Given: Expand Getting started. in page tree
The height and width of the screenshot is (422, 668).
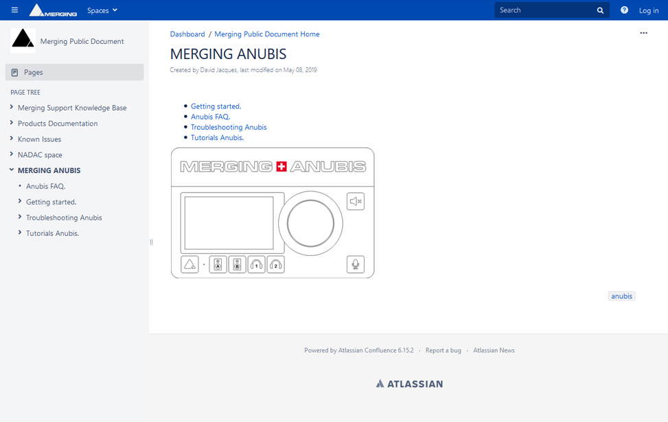Looking at the screenshot, I should [20, 201].
